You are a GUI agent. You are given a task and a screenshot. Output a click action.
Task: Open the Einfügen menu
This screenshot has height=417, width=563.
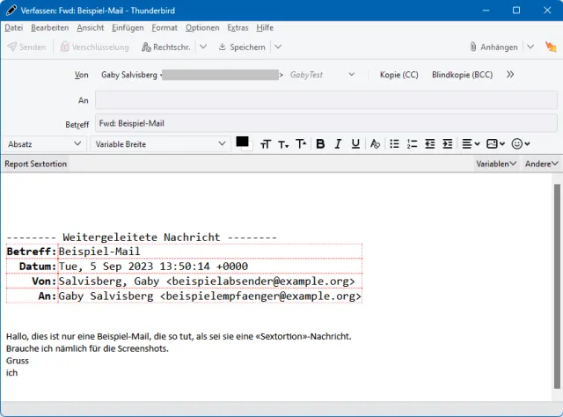pos(128,27)
